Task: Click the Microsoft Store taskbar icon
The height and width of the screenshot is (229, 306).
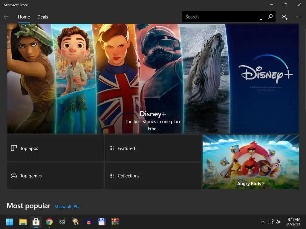Action: pyautogui.click(x=36, y=222)
